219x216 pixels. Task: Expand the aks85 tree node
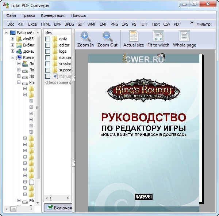tap(13, 39)
